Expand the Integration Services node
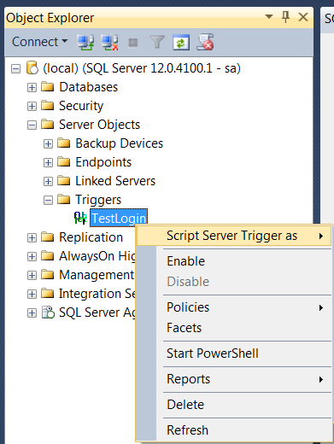334x444 pixels. 32,294
